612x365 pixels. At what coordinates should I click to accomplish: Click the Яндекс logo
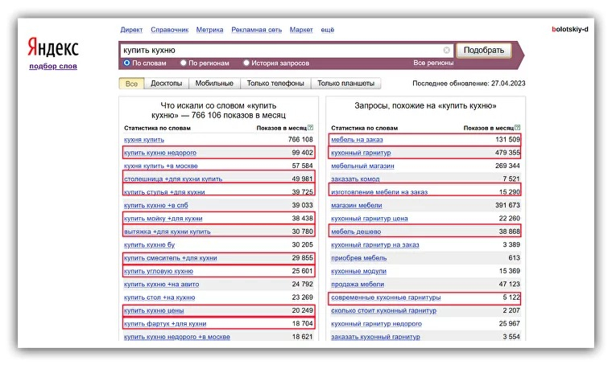click(x=53, y=46)
